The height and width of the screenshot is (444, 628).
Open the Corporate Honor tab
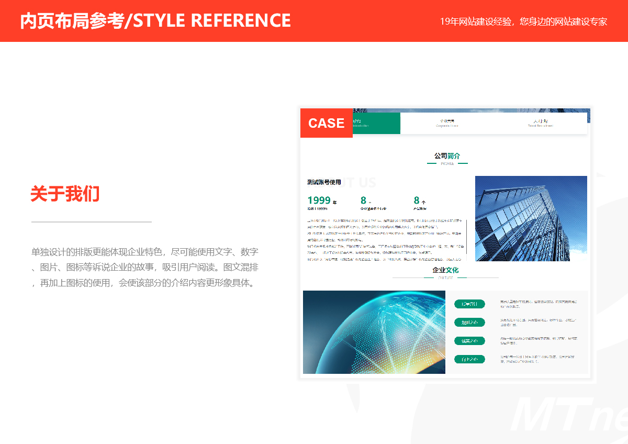click(x=447, y=123)
